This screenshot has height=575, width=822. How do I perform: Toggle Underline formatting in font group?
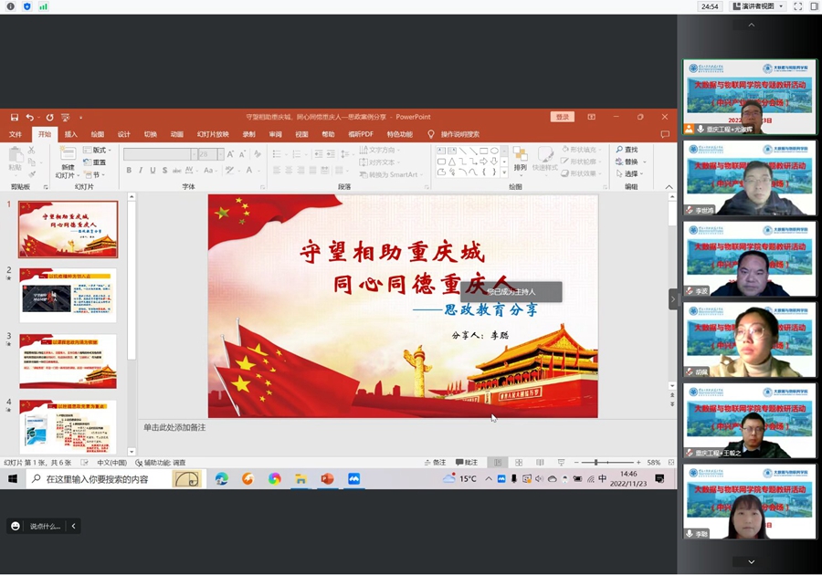[x=153, y=170]
